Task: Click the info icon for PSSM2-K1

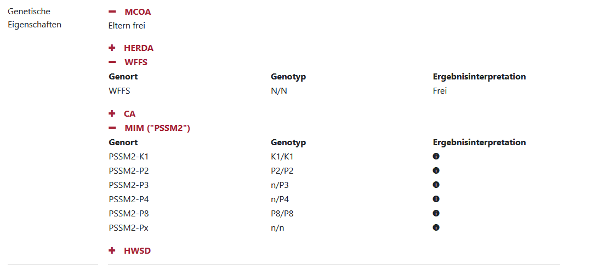Action: click(x=436, y=156)
